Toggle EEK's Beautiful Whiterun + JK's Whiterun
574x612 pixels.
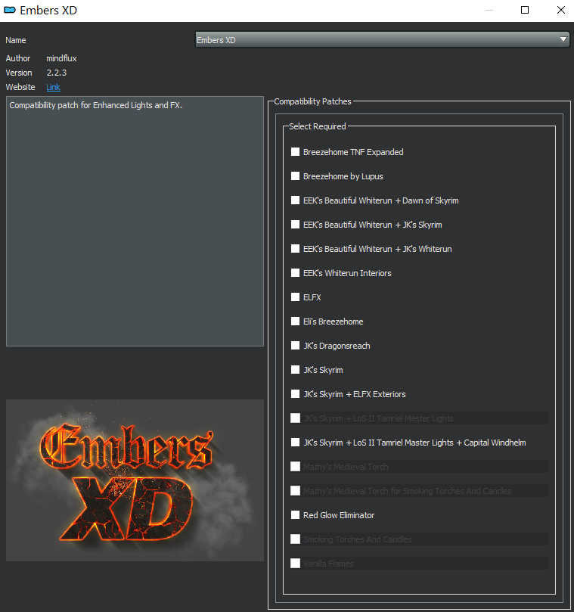tap(296, 249)
